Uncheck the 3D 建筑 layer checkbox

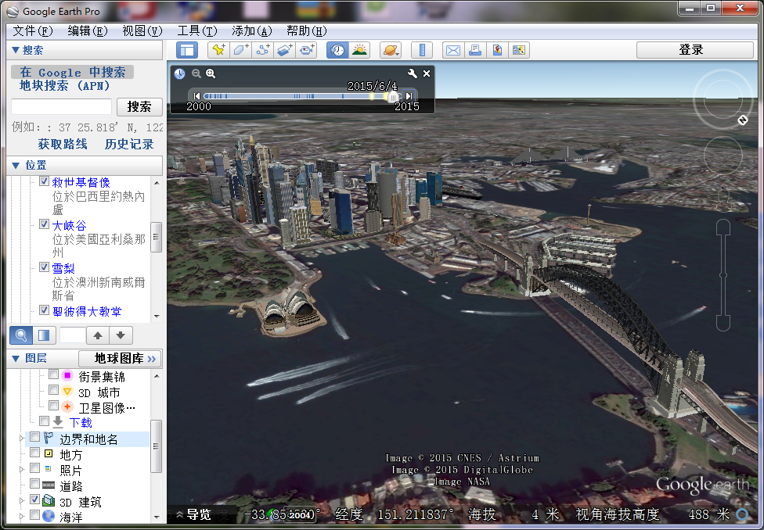click(x=35, y=500)
